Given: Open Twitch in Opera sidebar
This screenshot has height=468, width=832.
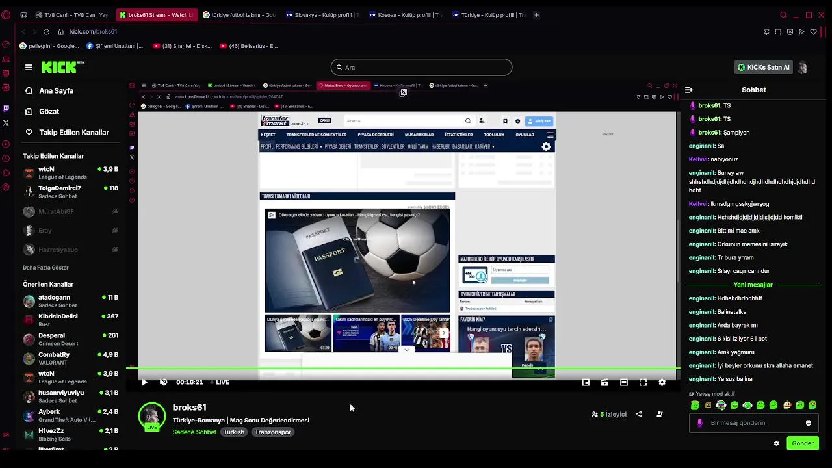Looking at the screenshot, I should point(6,109).
